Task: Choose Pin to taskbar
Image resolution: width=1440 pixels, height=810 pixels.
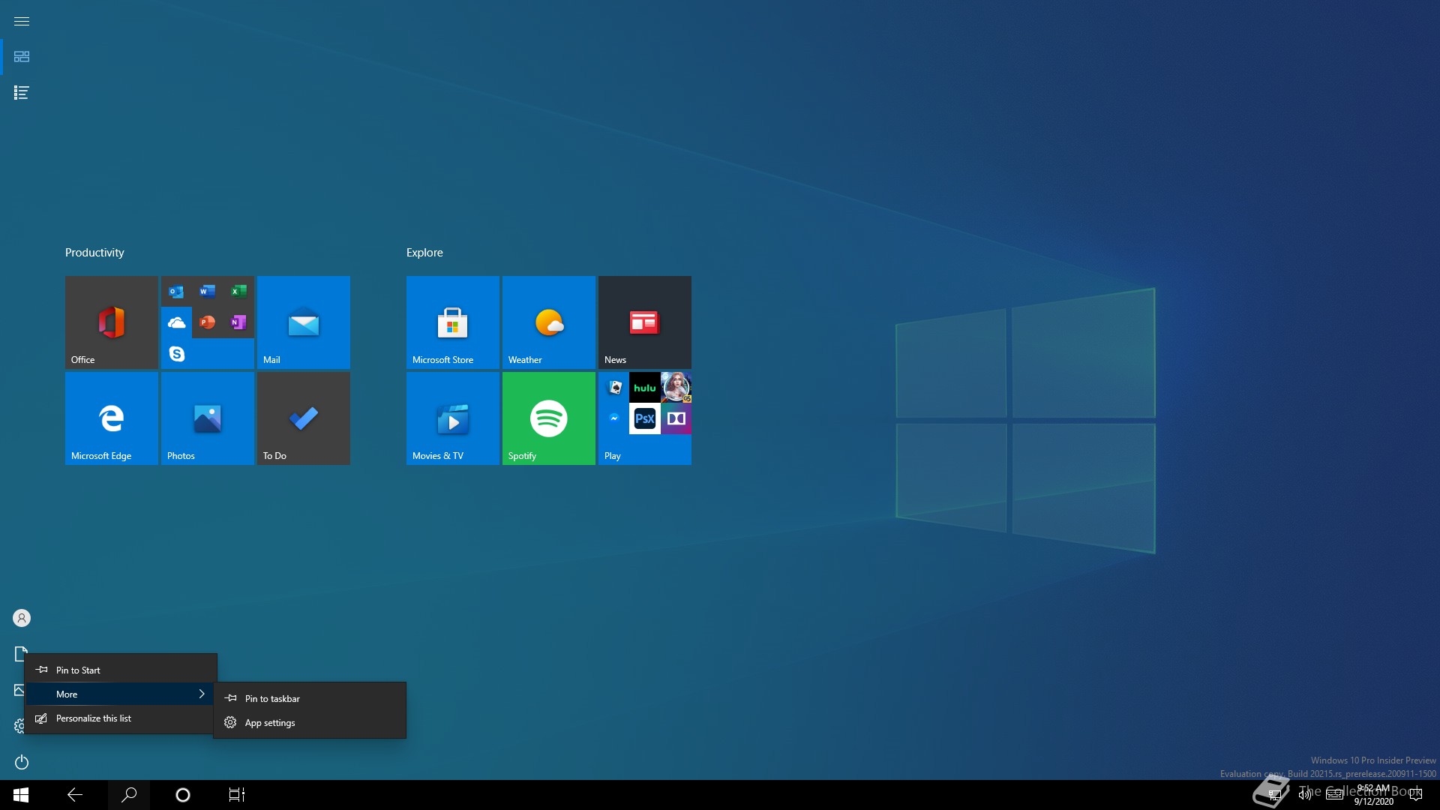Action: (310, 698)
